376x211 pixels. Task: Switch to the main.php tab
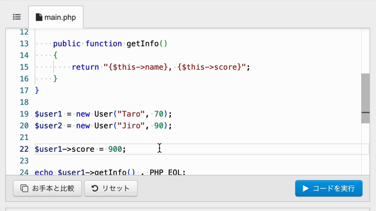56,17
